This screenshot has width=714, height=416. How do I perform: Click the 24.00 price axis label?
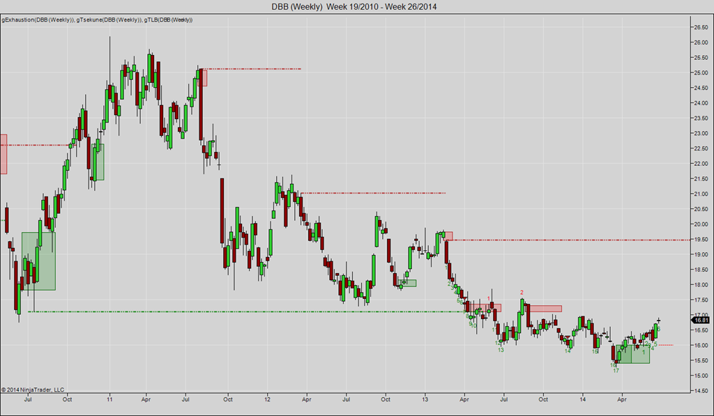[x=700, y=103]
